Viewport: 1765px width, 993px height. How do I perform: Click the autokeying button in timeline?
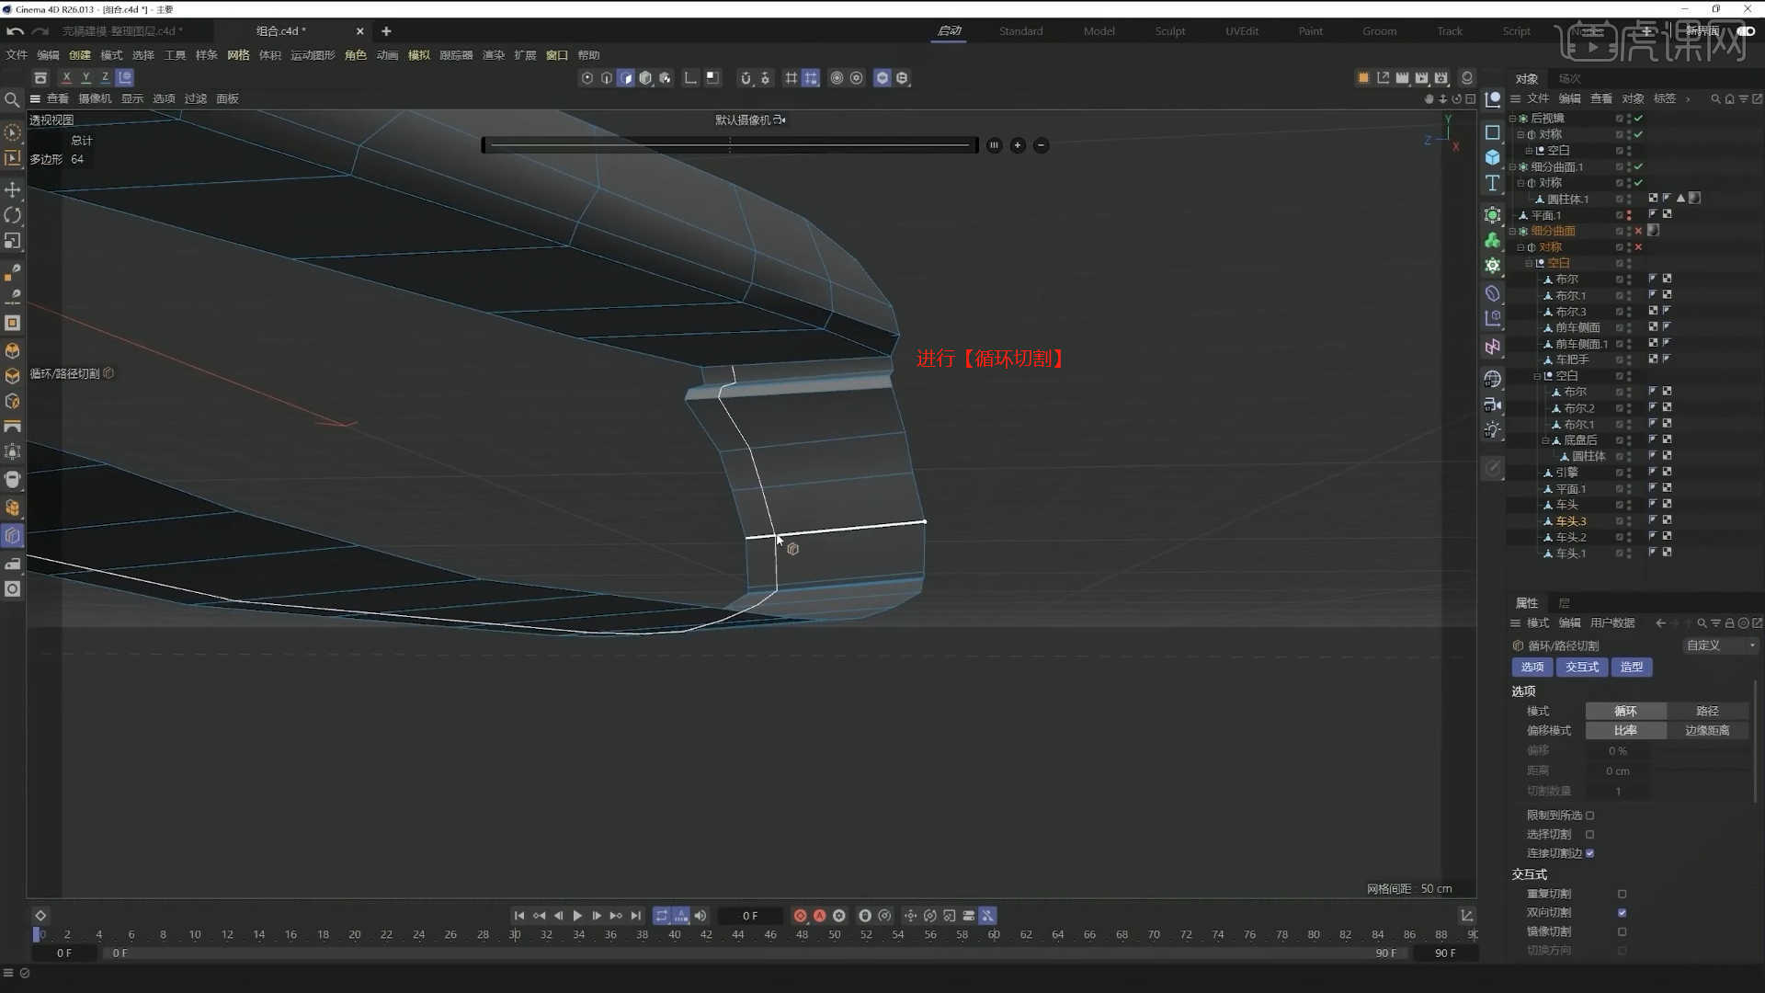(x=819, y=916)
